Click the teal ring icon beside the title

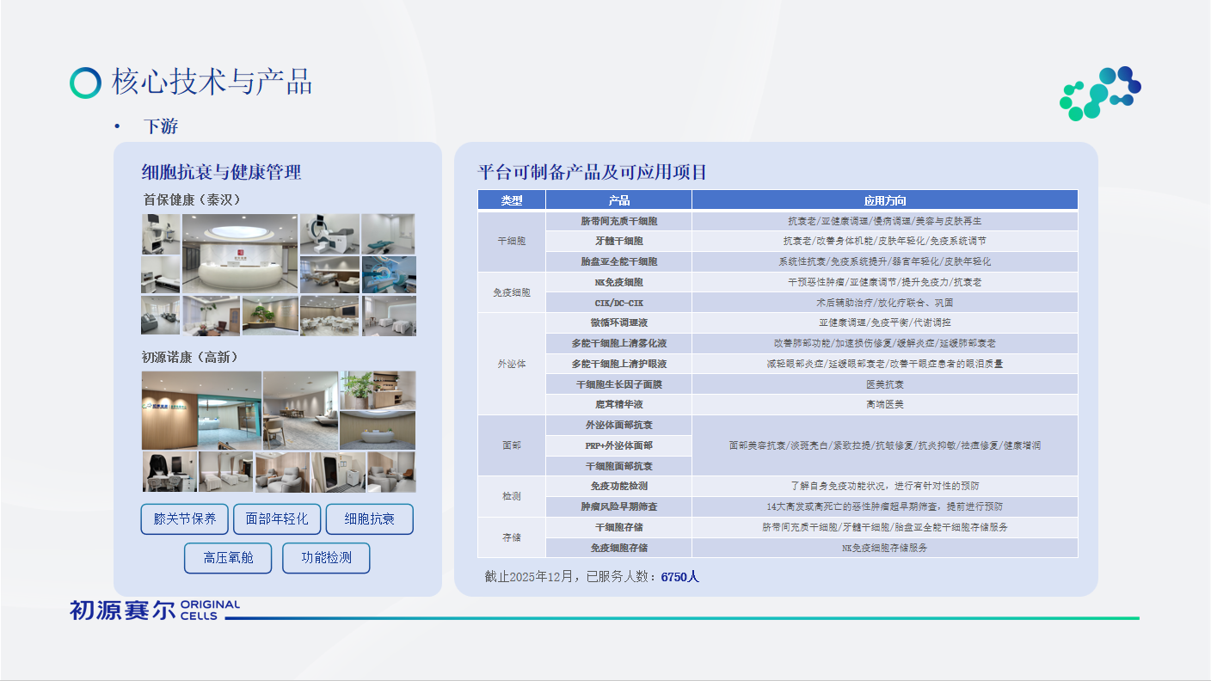(85, 83)
